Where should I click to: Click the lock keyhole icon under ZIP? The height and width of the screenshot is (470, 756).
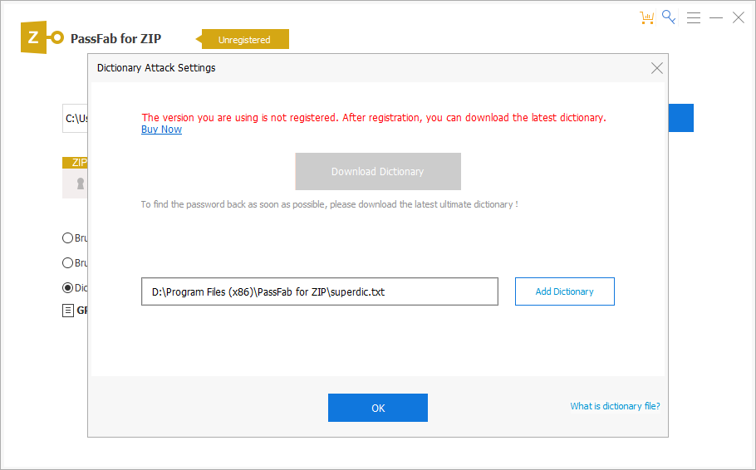click(x=81, y=184)
